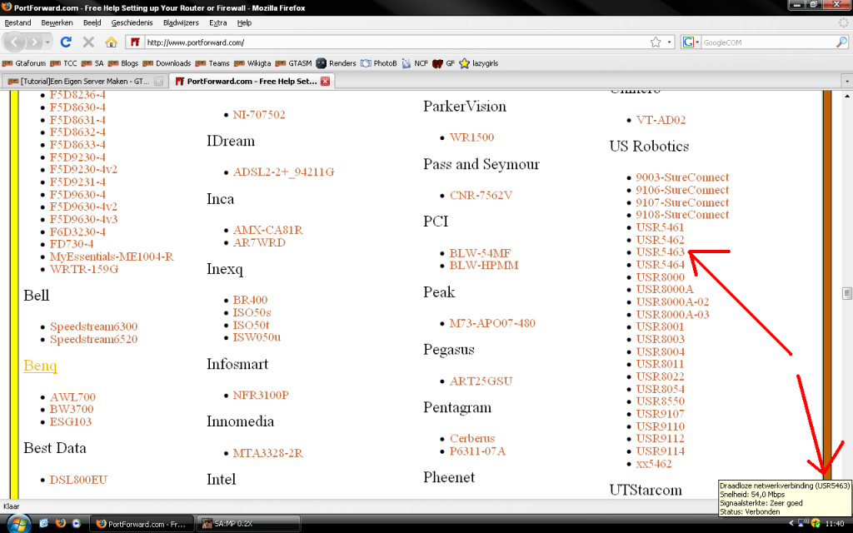Image resolution: width=853 pixels, height=533 pixels.
Task: Open the Gtaforum bookmark
Action: pyautogui.click(x=24, y=63)
